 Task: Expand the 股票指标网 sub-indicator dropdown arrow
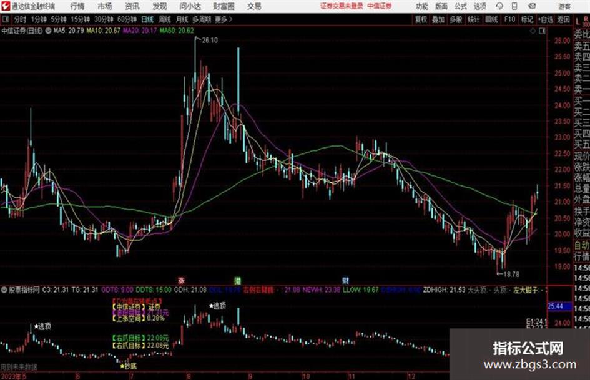click(x=4, y=290)
